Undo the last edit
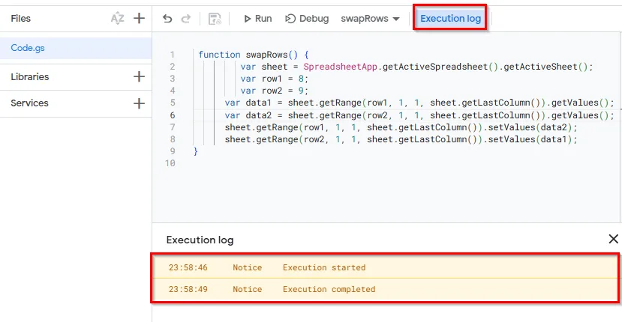This screenshot has height=322, width=622. 167,19
